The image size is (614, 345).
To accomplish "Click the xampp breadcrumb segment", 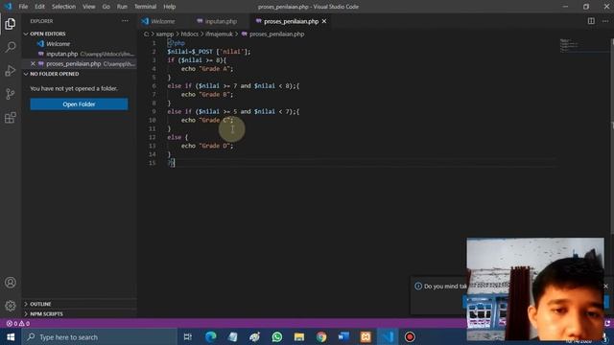I will 164,34.
